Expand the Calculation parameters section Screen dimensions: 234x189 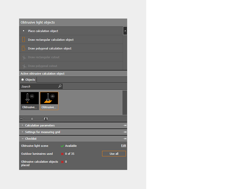[x=40, y=125]
